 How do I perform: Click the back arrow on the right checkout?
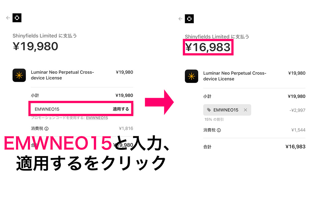tap(180, 18)
